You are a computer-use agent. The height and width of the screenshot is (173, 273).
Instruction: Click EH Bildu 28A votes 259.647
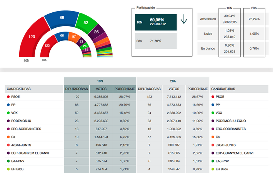pyautogui.click(x=174, y=169)
